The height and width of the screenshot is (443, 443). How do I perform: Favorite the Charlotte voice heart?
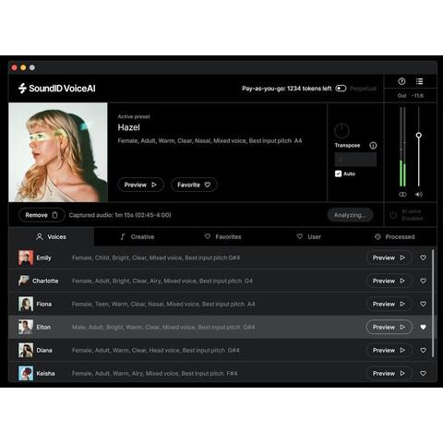423,281
